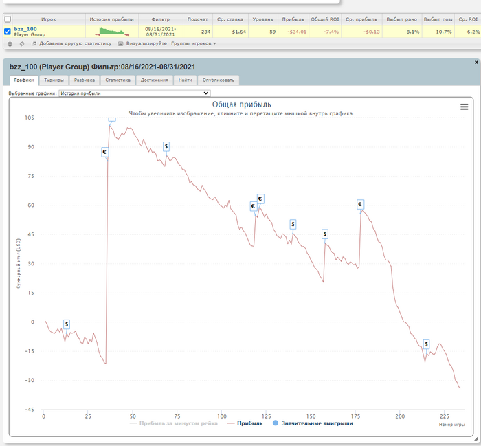Open the Выбранные графики dropdown

(135, 93)
